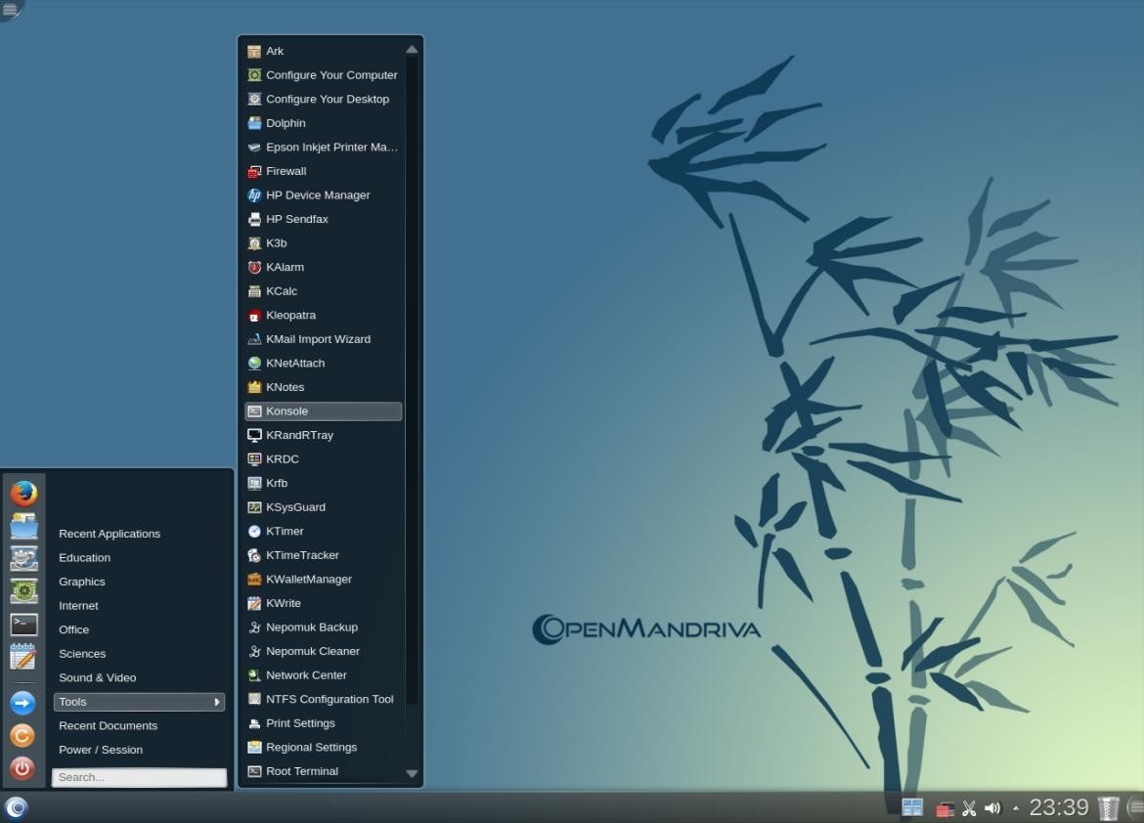
Task: Open Nepomuk Backup
Action: [324, 628]
